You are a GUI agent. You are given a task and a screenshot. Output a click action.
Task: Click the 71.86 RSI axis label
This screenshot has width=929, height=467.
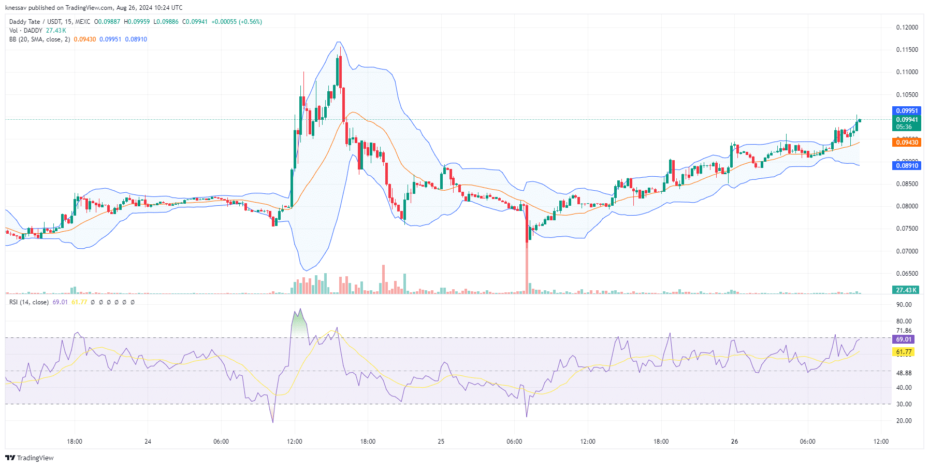coord(904,331)
